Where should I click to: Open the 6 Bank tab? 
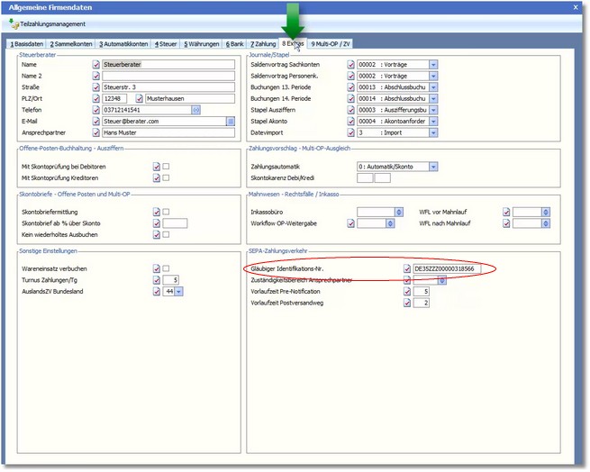pos(234,43)
